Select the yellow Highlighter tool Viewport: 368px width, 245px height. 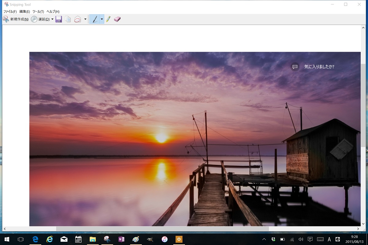pyautogui.click(x=108, y=19)
